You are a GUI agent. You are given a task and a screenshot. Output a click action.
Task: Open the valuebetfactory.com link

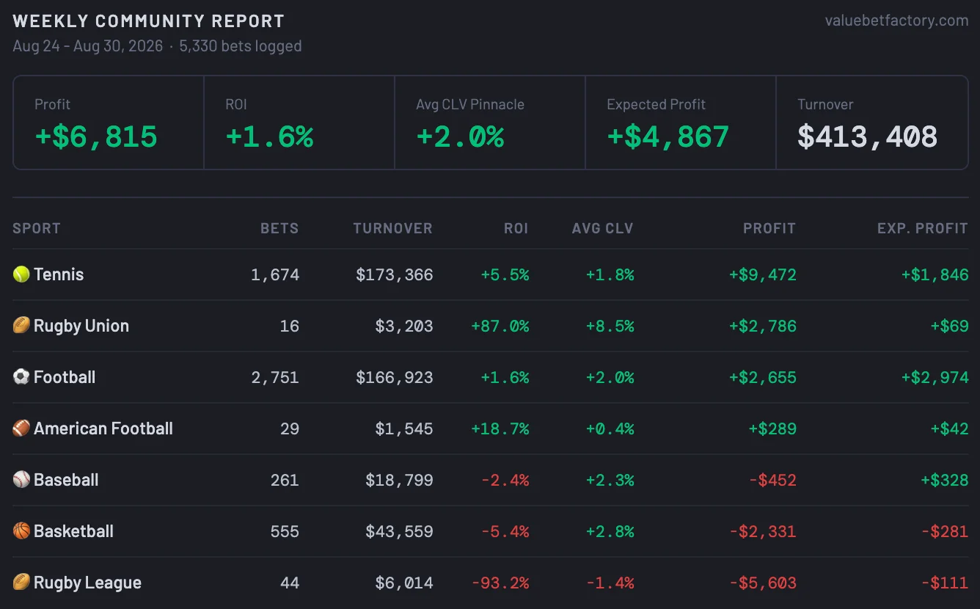pyautogui.click(x=896, y=21)
